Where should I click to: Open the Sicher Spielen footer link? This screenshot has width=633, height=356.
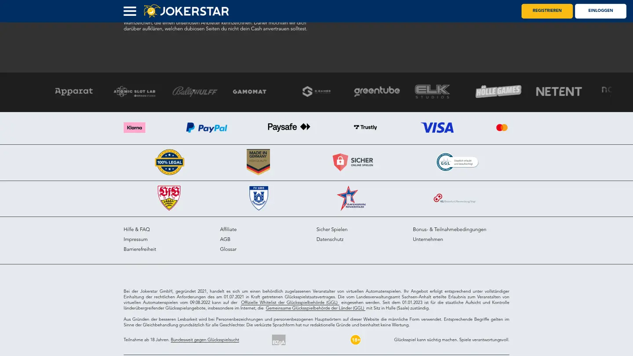[332, 229]
